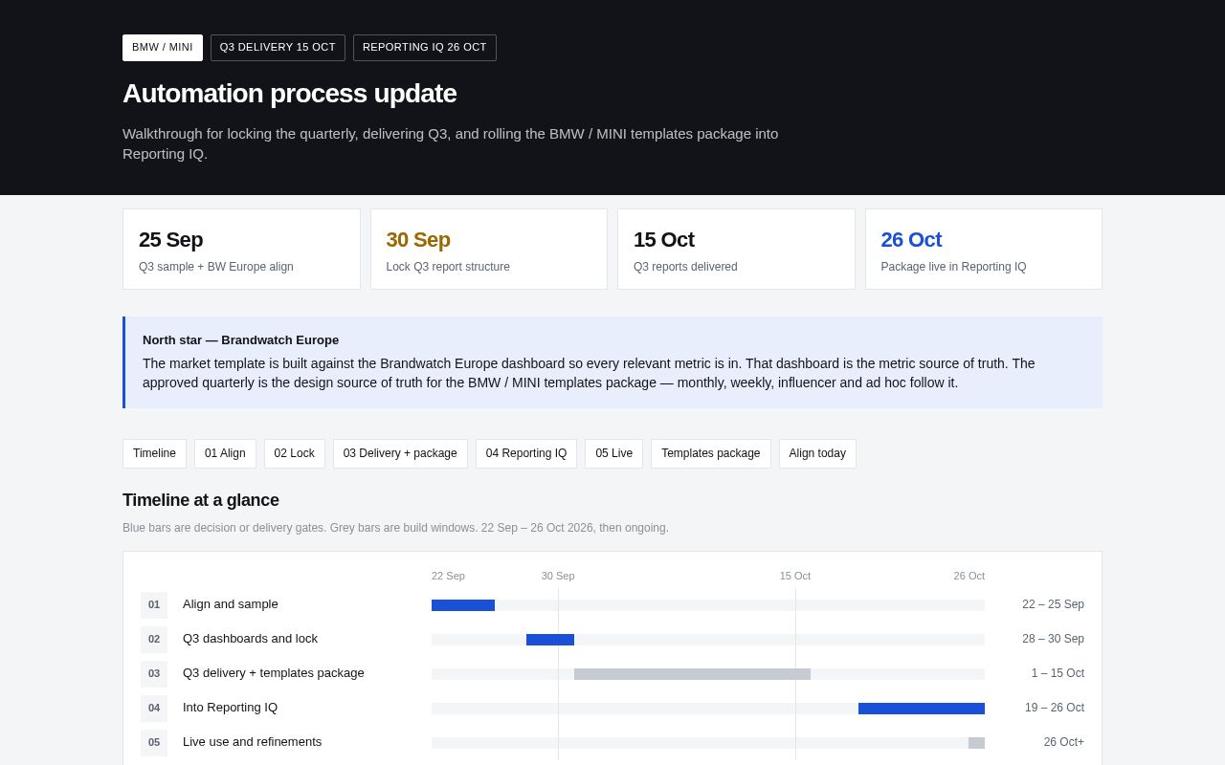
Task: Click the 'Align and sample' row label
Action: pos(231,604)
